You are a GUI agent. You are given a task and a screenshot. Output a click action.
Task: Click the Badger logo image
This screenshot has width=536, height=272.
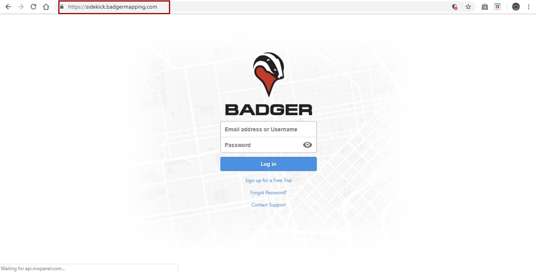click(x=269, y=74)
